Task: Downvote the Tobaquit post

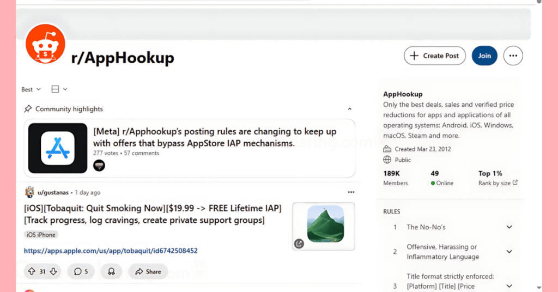Action: (53, 271)
